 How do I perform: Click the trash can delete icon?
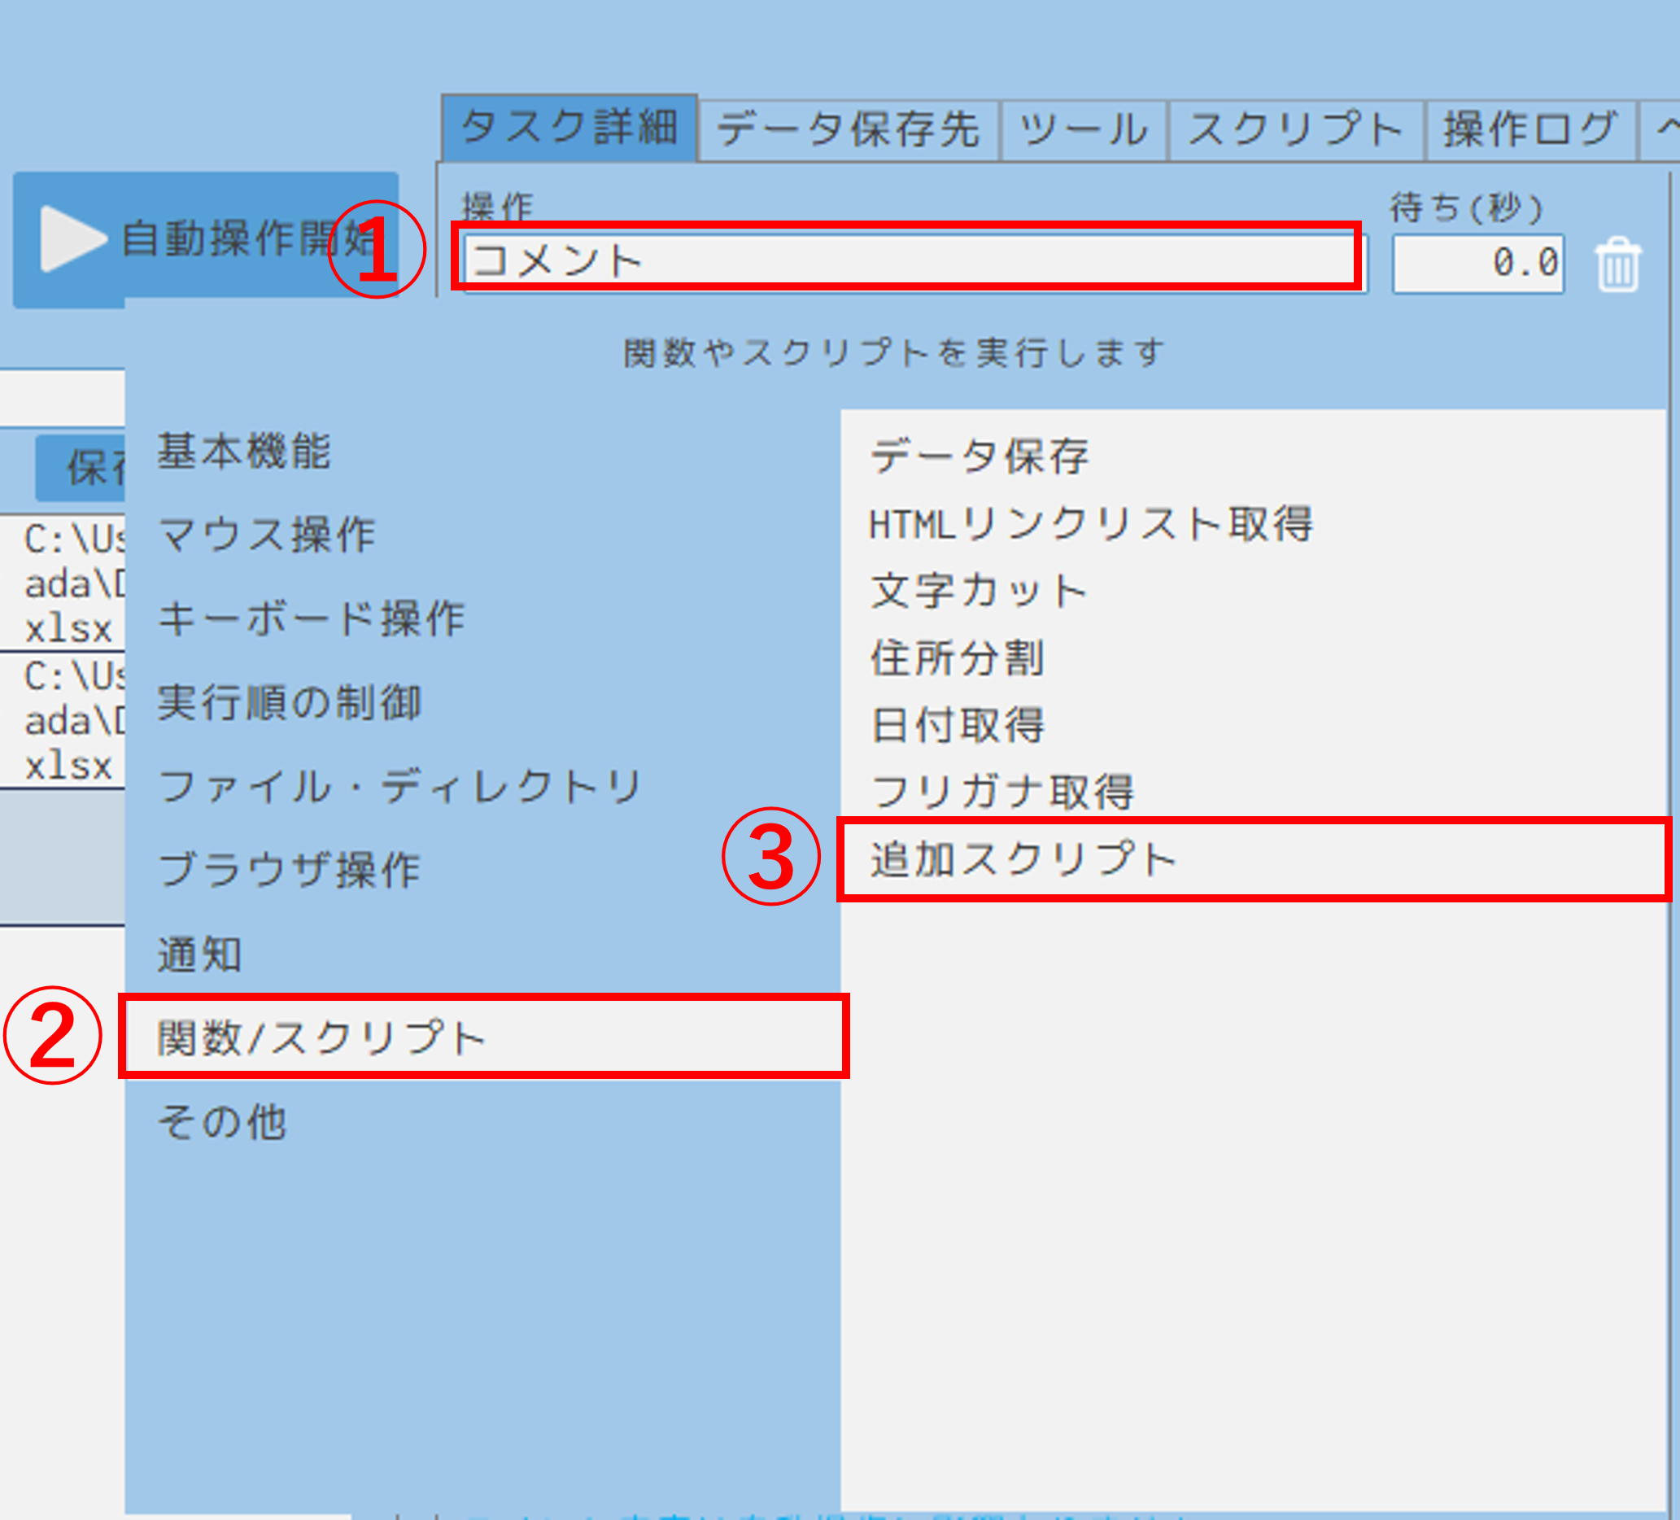[1618, 265]
